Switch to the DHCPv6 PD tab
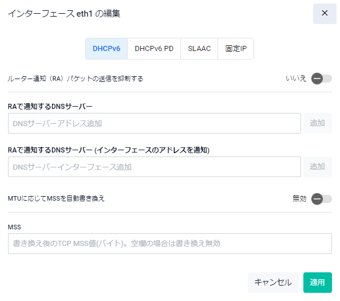 pyautogui.click(x=154, y=49)
